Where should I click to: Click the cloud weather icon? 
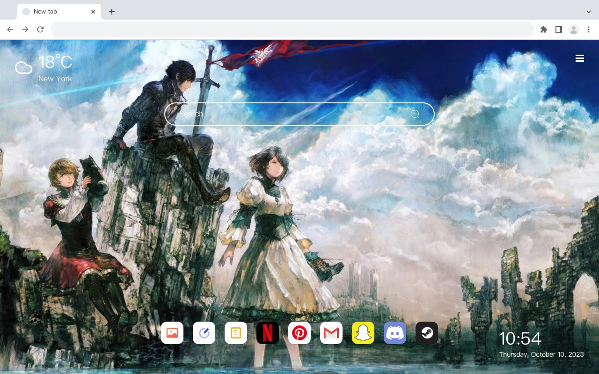click(x=23, y=68)
